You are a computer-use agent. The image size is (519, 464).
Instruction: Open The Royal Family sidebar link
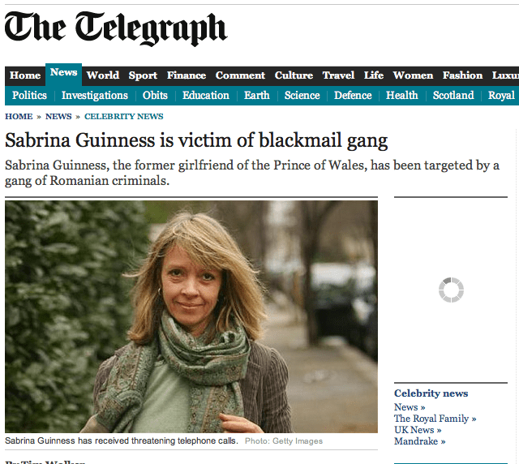(x=435, y=419)
